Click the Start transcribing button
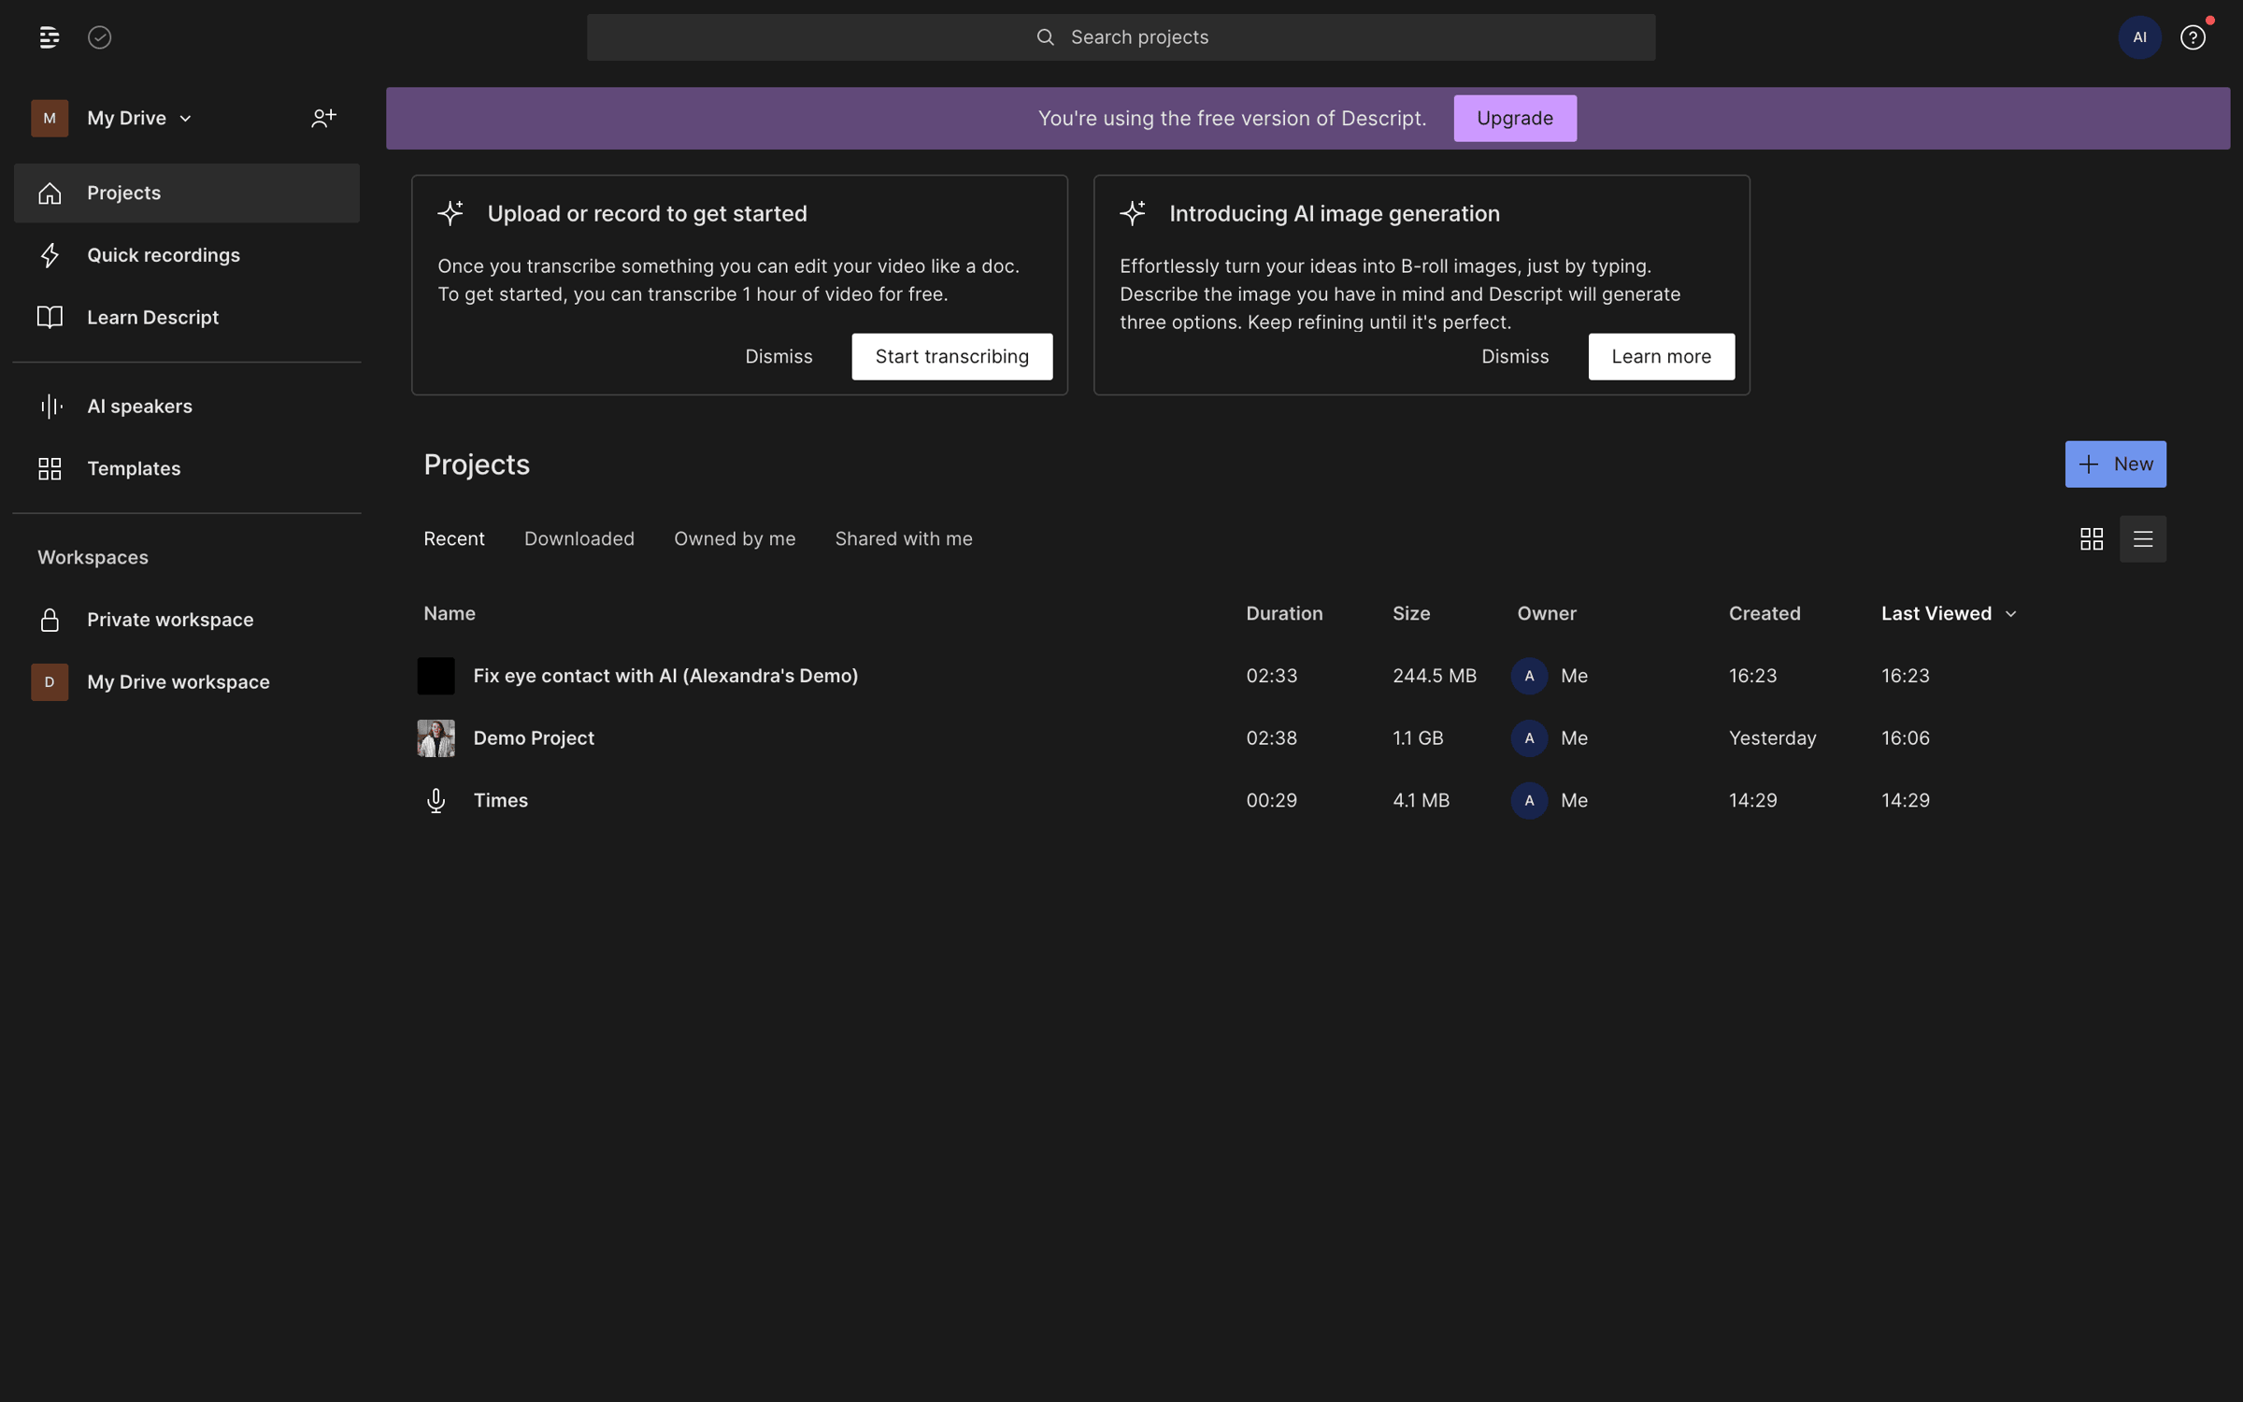The width and height of the screenshot is (2243, 1402). (951, 356)
